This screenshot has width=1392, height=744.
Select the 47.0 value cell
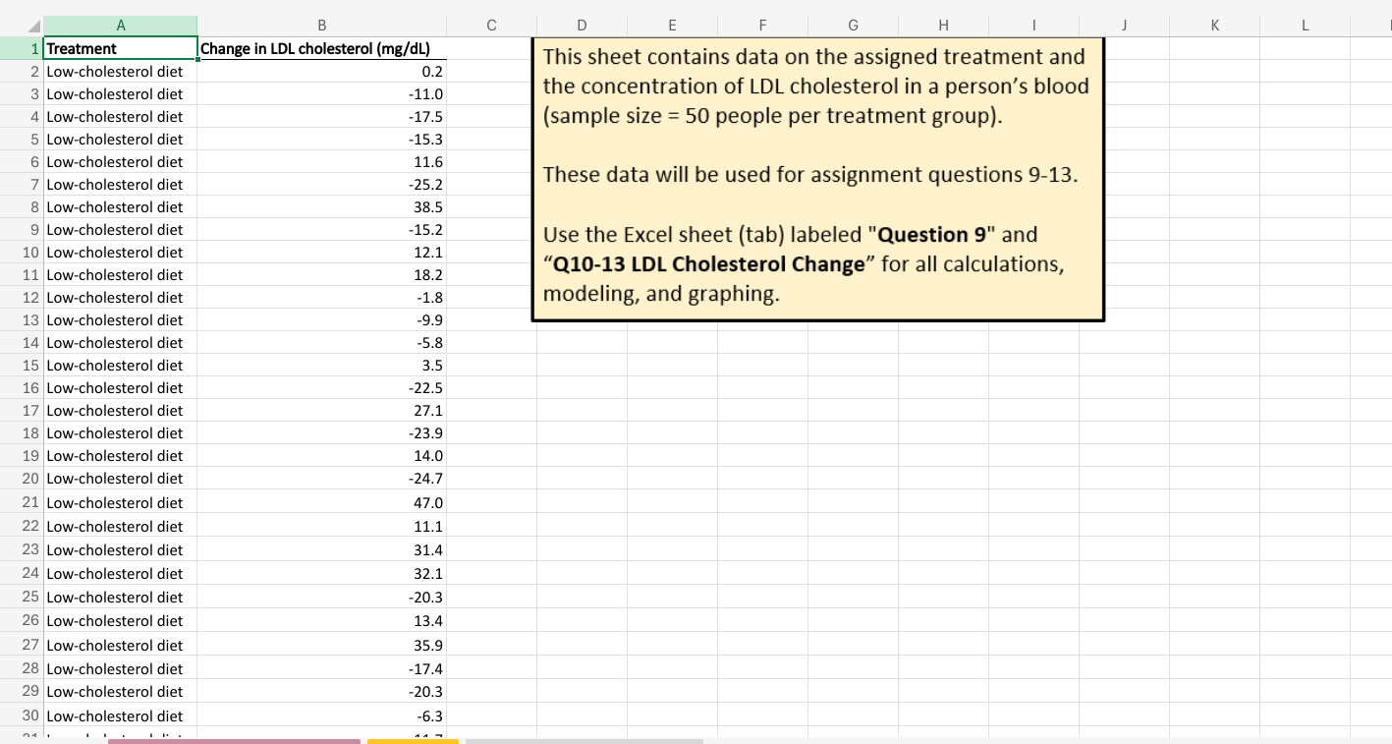click(321, 502)
